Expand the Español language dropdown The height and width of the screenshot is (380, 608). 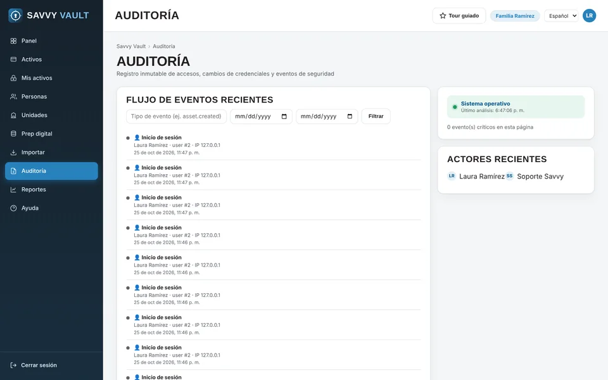tap(561, 16)
